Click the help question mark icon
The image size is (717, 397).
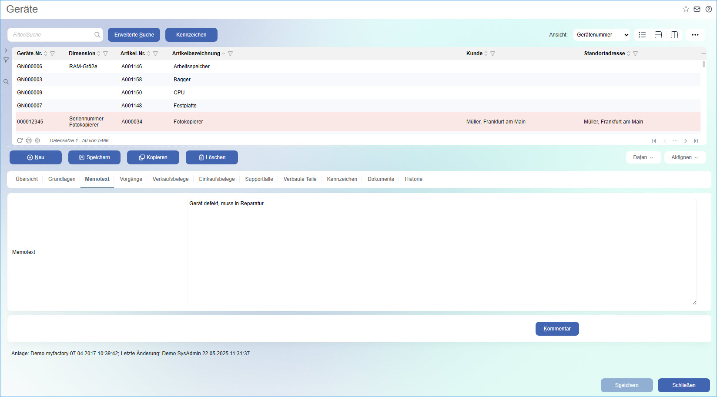pyautogui.click(x=709, y=9)
